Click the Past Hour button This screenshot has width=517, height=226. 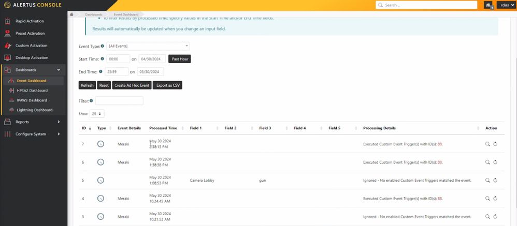[x=179, y=59]
